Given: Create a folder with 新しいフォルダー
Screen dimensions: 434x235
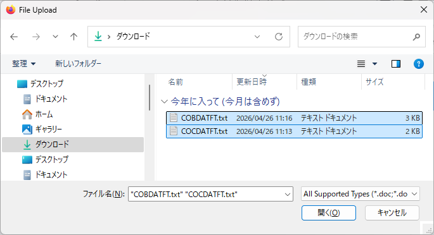Looking at the screenshot, I should (78, 64).
